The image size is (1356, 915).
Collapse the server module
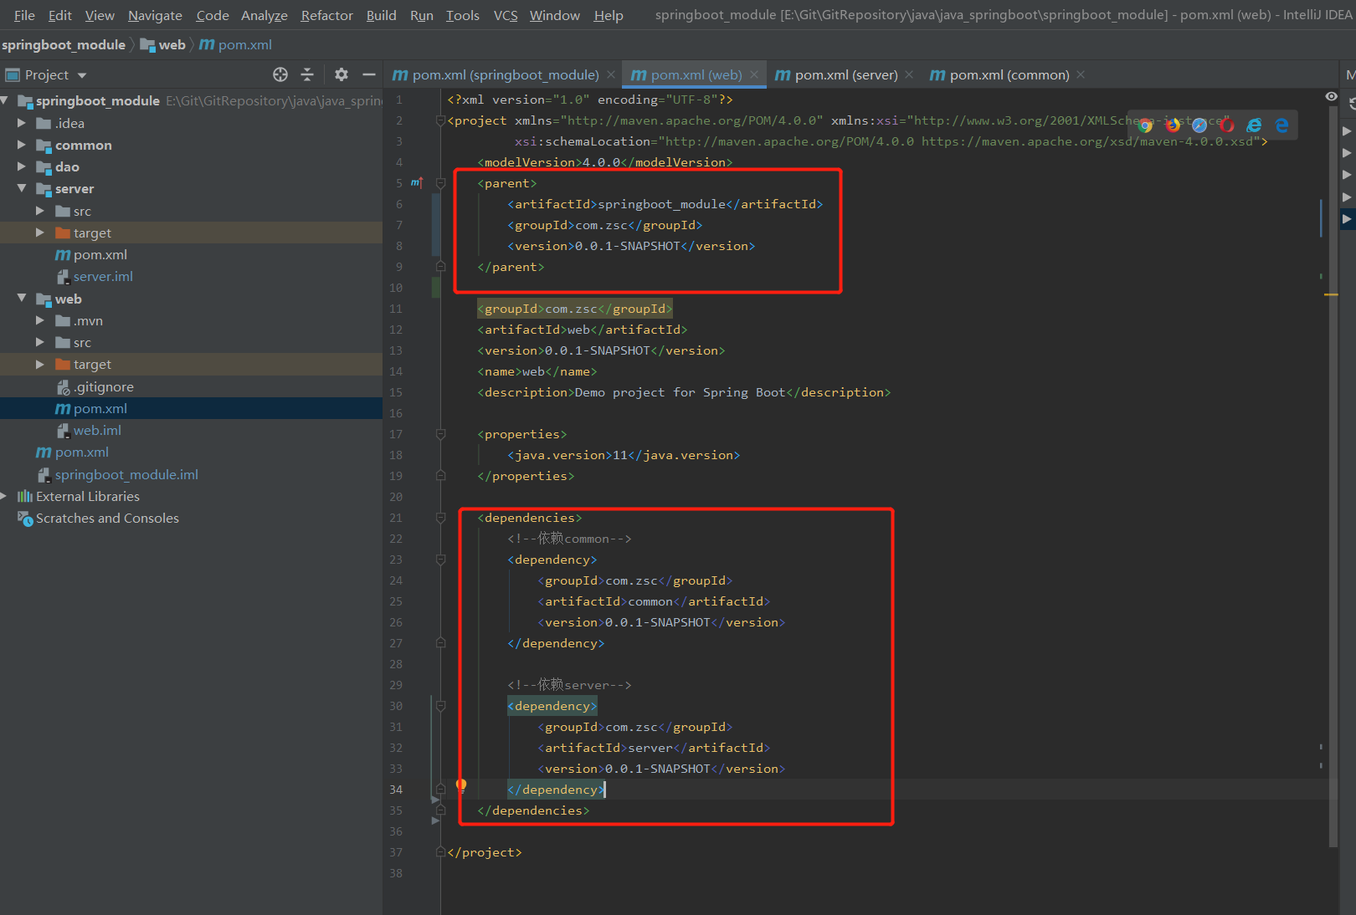tap(22, 188)
